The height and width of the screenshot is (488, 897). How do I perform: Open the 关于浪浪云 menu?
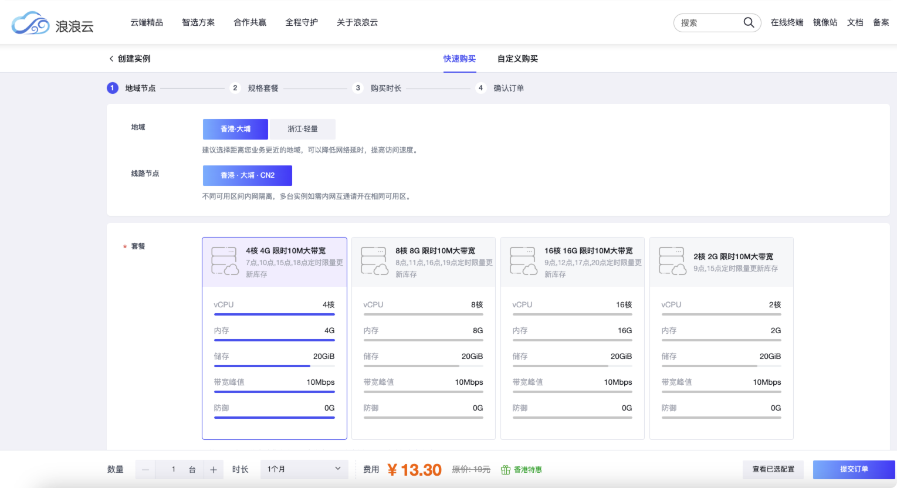(x=357, y=22)
